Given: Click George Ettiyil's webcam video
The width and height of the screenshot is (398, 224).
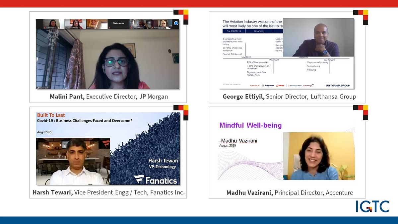Looking at the screenshot, I should pyautogui.click(x=318, y=37).
